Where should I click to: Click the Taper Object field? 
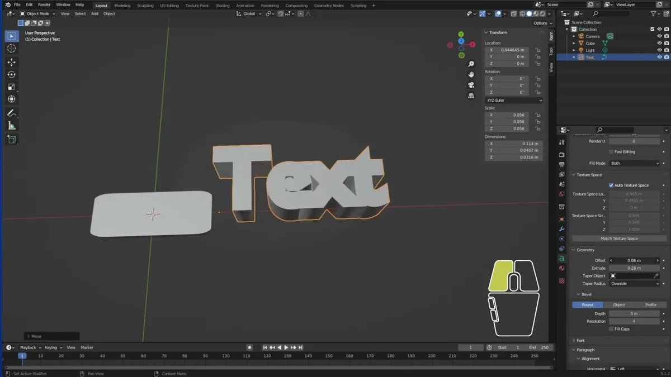(634, 276)
